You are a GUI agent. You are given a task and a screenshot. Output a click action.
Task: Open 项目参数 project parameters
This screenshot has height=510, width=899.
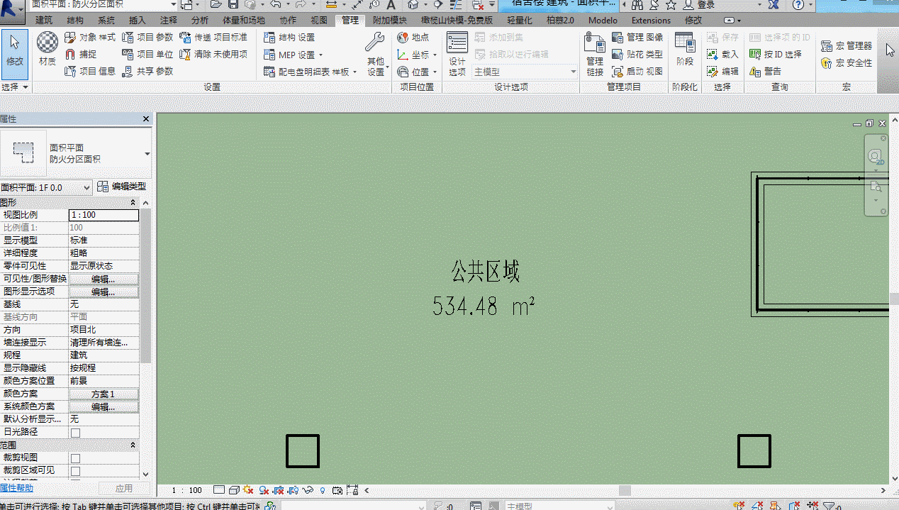147,37
